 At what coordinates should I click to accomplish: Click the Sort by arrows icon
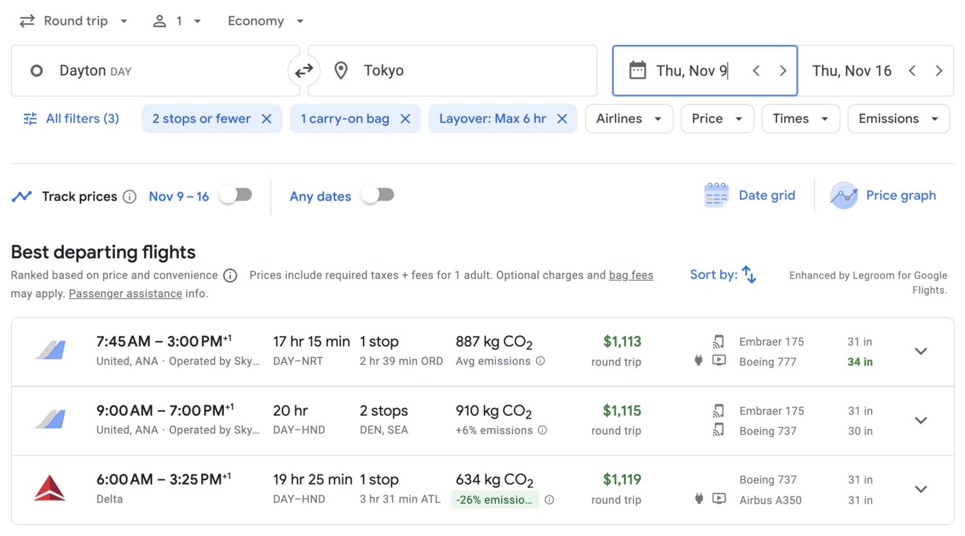pos(748,275)
